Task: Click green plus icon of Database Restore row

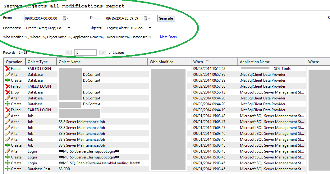Action: pos(8,169)
